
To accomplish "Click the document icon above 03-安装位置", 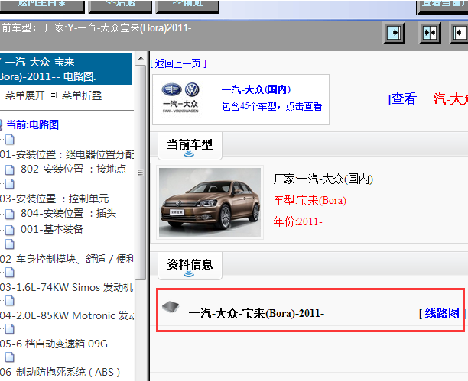I will tap(10, 184).
